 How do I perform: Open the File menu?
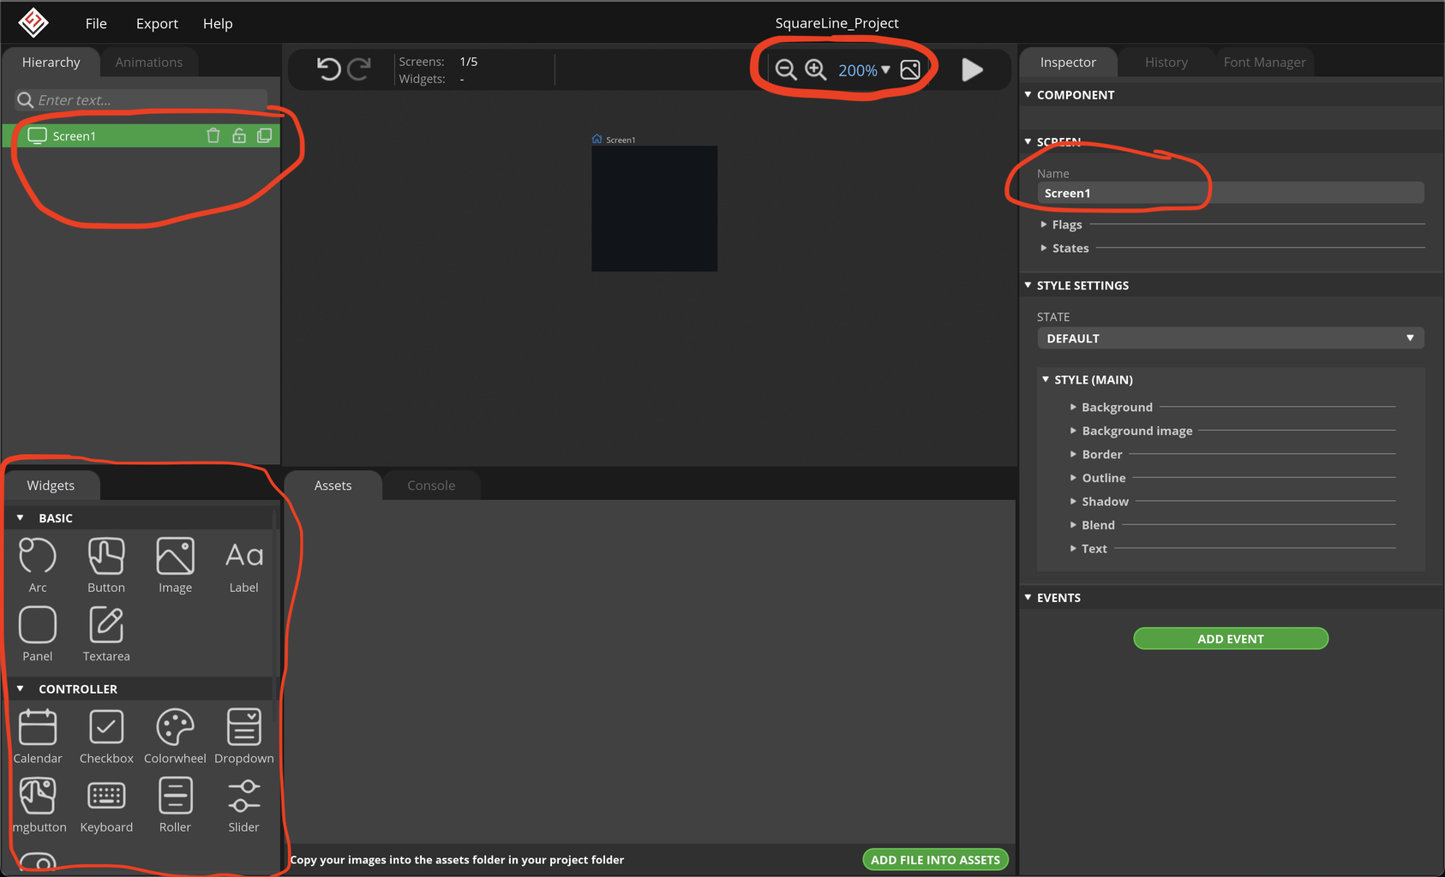96,23
